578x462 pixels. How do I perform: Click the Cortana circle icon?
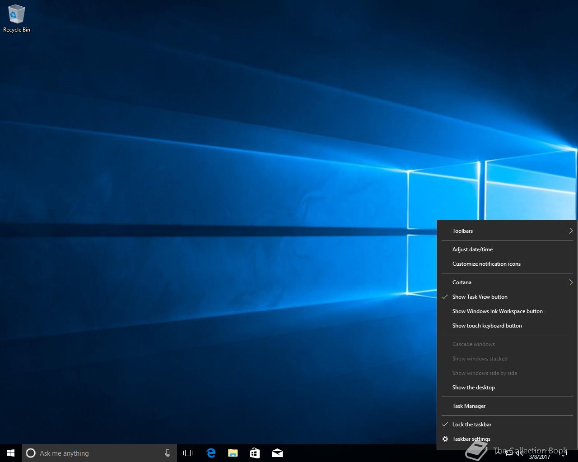coord(31,453)
